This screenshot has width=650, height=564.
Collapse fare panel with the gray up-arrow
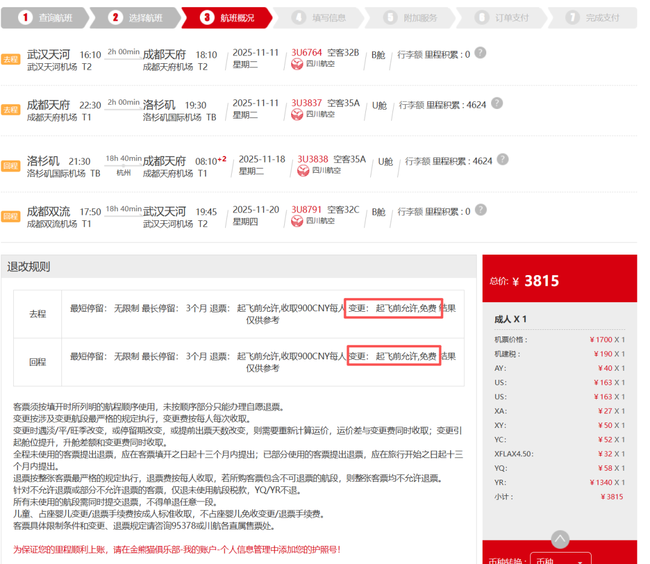(560, 539)
